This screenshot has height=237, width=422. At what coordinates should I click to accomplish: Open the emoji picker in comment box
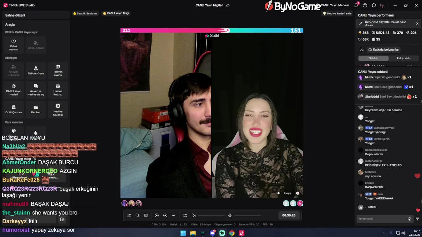(409, 219)
